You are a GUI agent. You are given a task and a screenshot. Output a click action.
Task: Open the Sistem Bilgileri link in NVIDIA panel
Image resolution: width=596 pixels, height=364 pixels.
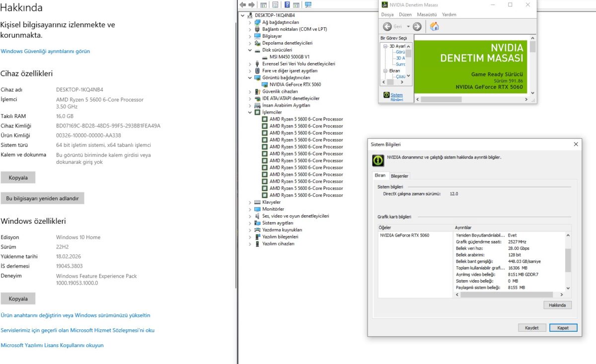397,97
